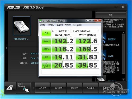This screenshot has height=99, width=132.
Task: Open the 工具软件 tab
Action: coord(43,88)
